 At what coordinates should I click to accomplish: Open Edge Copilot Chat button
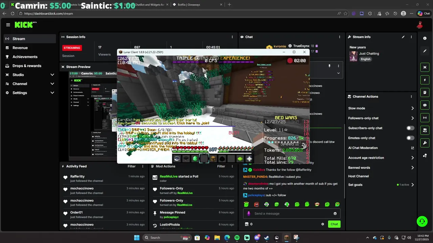point(424,13)
